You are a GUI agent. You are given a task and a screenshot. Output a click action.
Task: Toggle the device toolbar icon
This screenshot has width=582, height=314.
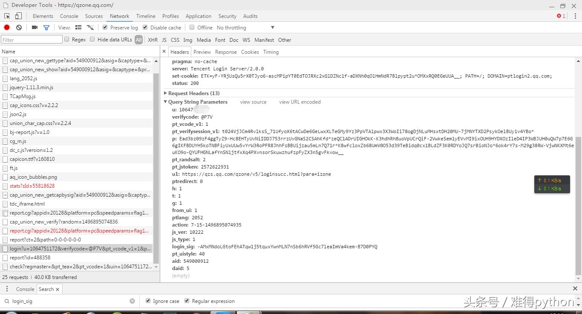(x=18, y=16)
